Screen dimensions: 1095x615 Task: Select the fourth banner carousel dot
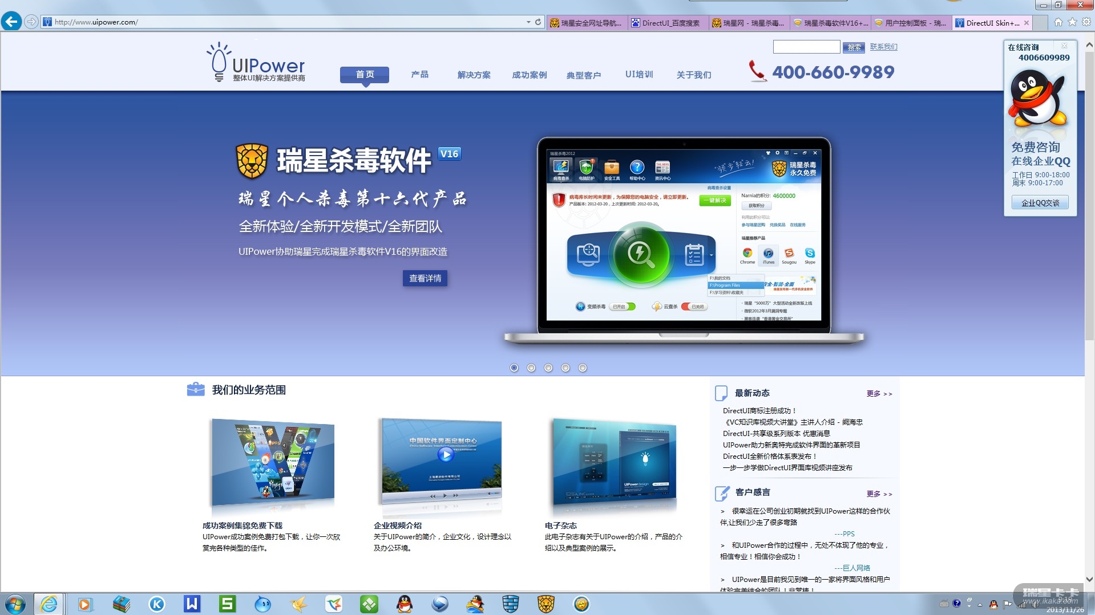(x=565, y=368)
